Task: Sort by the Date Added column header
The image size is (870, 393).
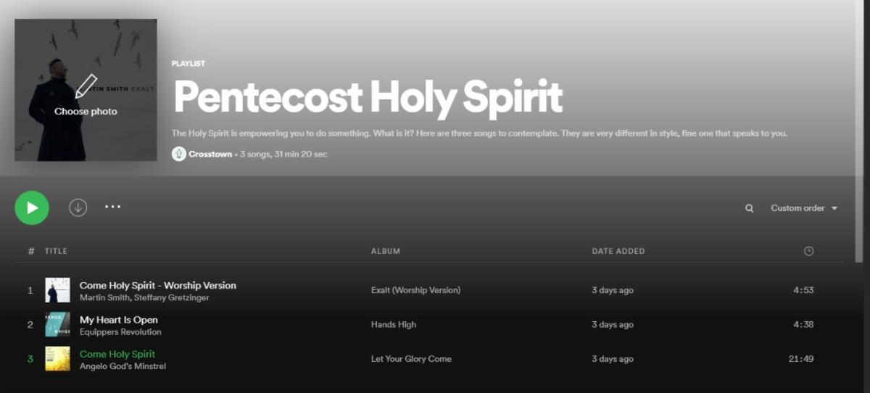Action: pyautogui.click(x=618, y=251)
